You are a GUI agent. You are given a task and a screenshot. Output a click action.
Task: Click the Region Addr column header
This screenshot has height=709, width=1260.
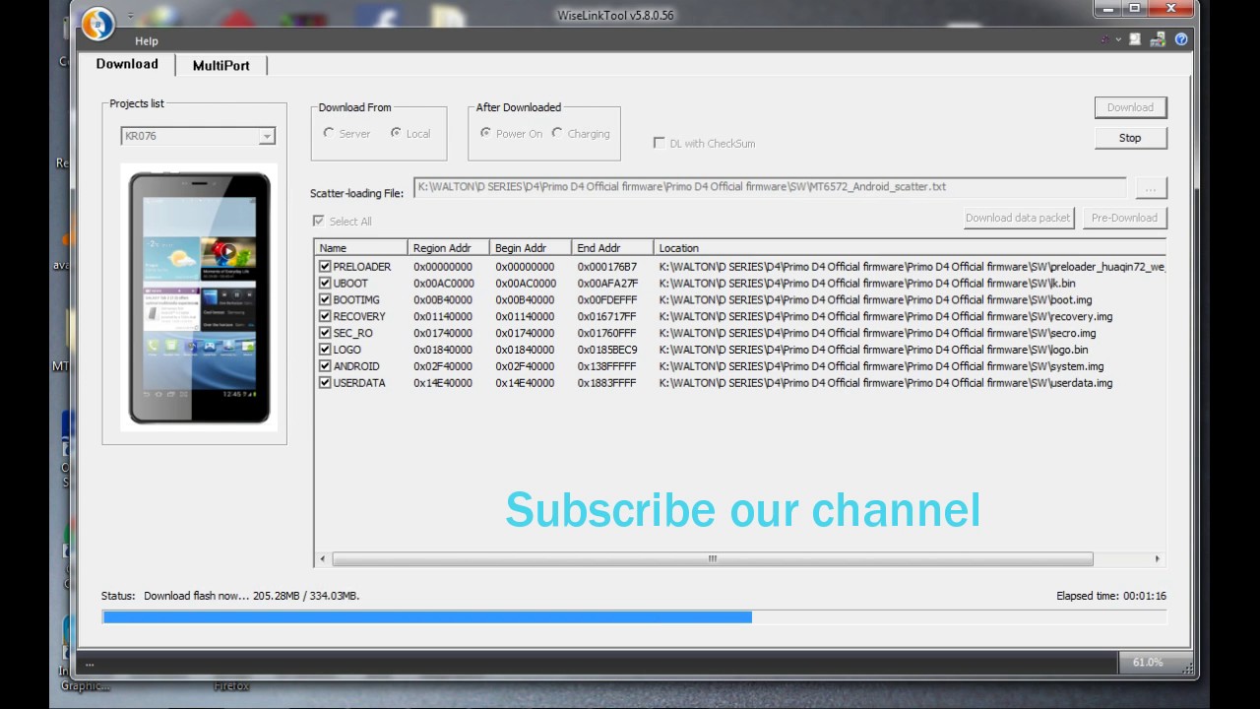[x=449, y=248]
